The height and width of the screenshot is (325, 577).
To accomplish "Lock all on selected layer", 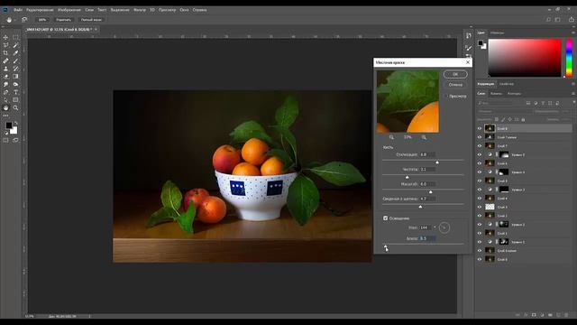I will pos(523,119).
